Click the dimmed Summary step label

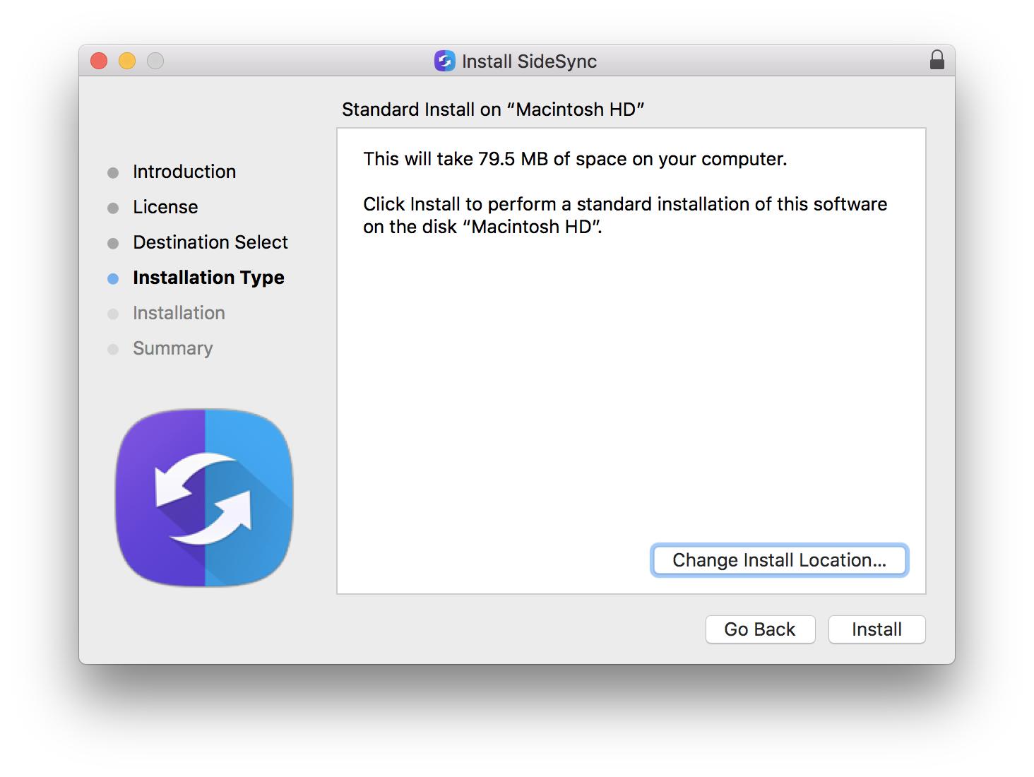point(172,348)
